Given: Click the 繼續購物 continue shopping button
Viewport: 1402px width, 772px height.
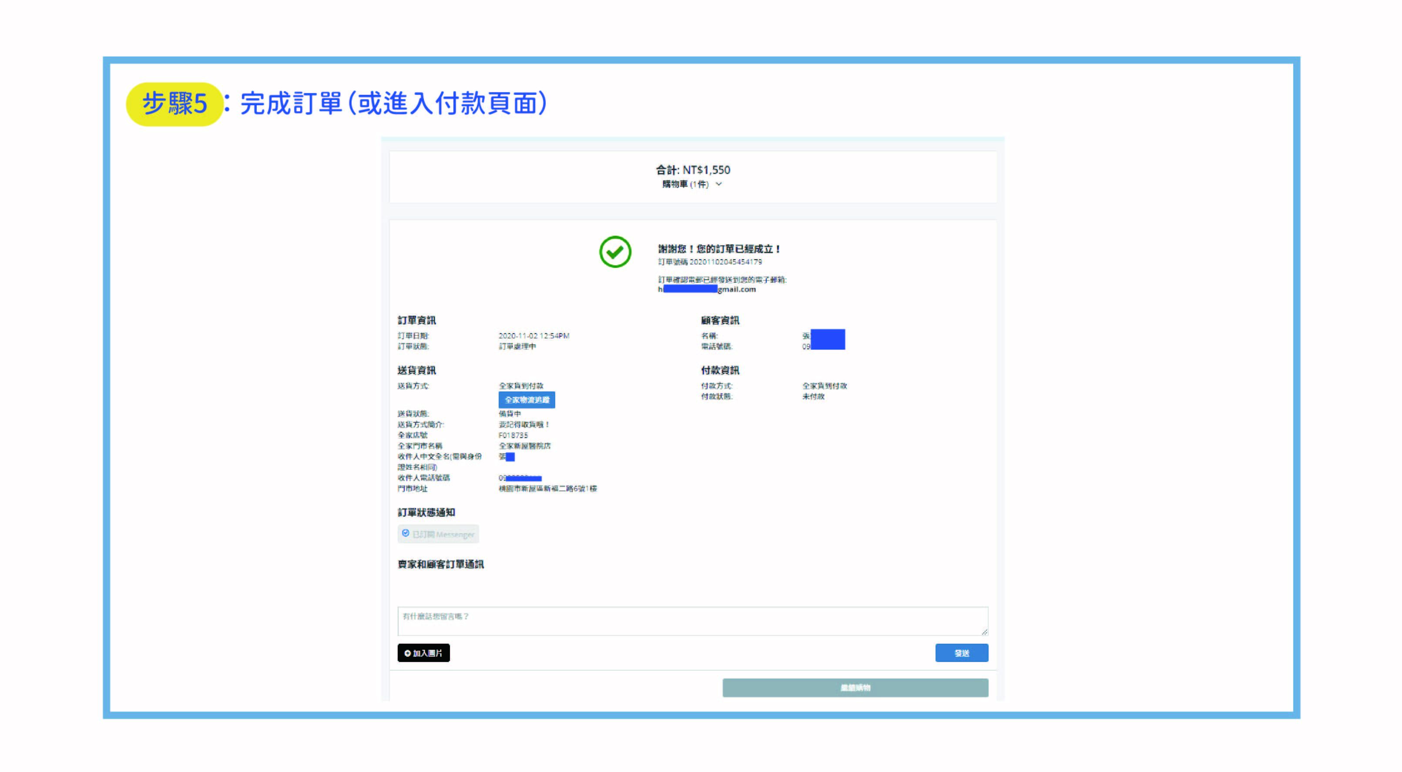Looking at the screenshot, I should pos(855,688).
